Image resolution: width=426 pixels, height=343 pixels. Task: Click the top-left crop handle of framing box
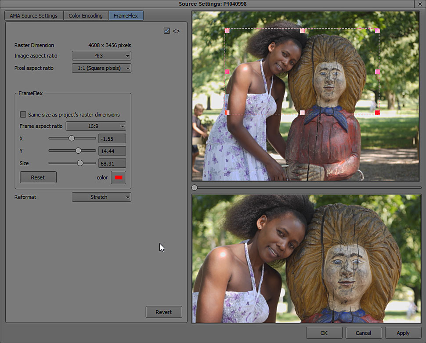[x=227, y=31]
